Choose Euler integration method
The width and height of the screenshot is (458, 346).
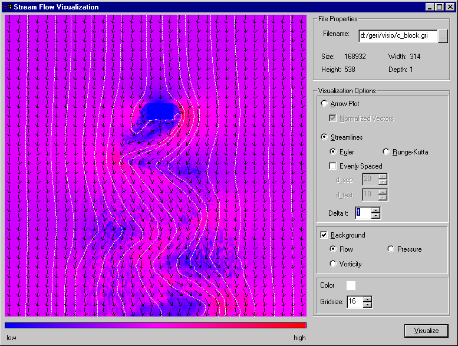(334, 152)
